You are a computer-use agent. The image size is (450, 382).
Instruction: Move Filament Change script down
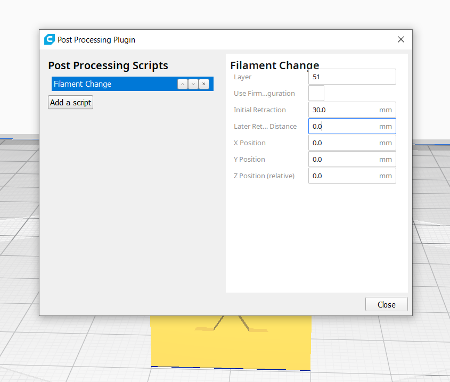coord(193,84)
